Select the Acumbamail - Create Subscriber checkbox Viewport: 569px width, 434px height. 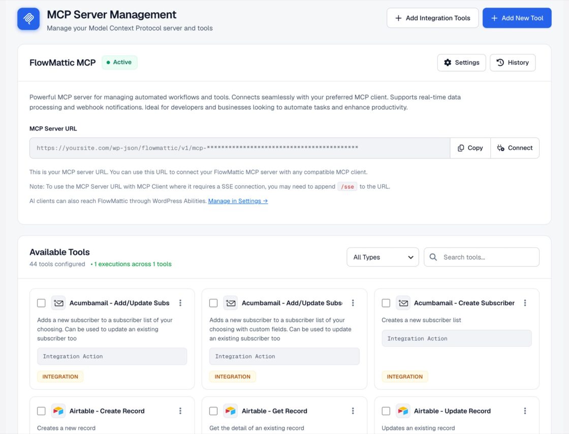386,303
